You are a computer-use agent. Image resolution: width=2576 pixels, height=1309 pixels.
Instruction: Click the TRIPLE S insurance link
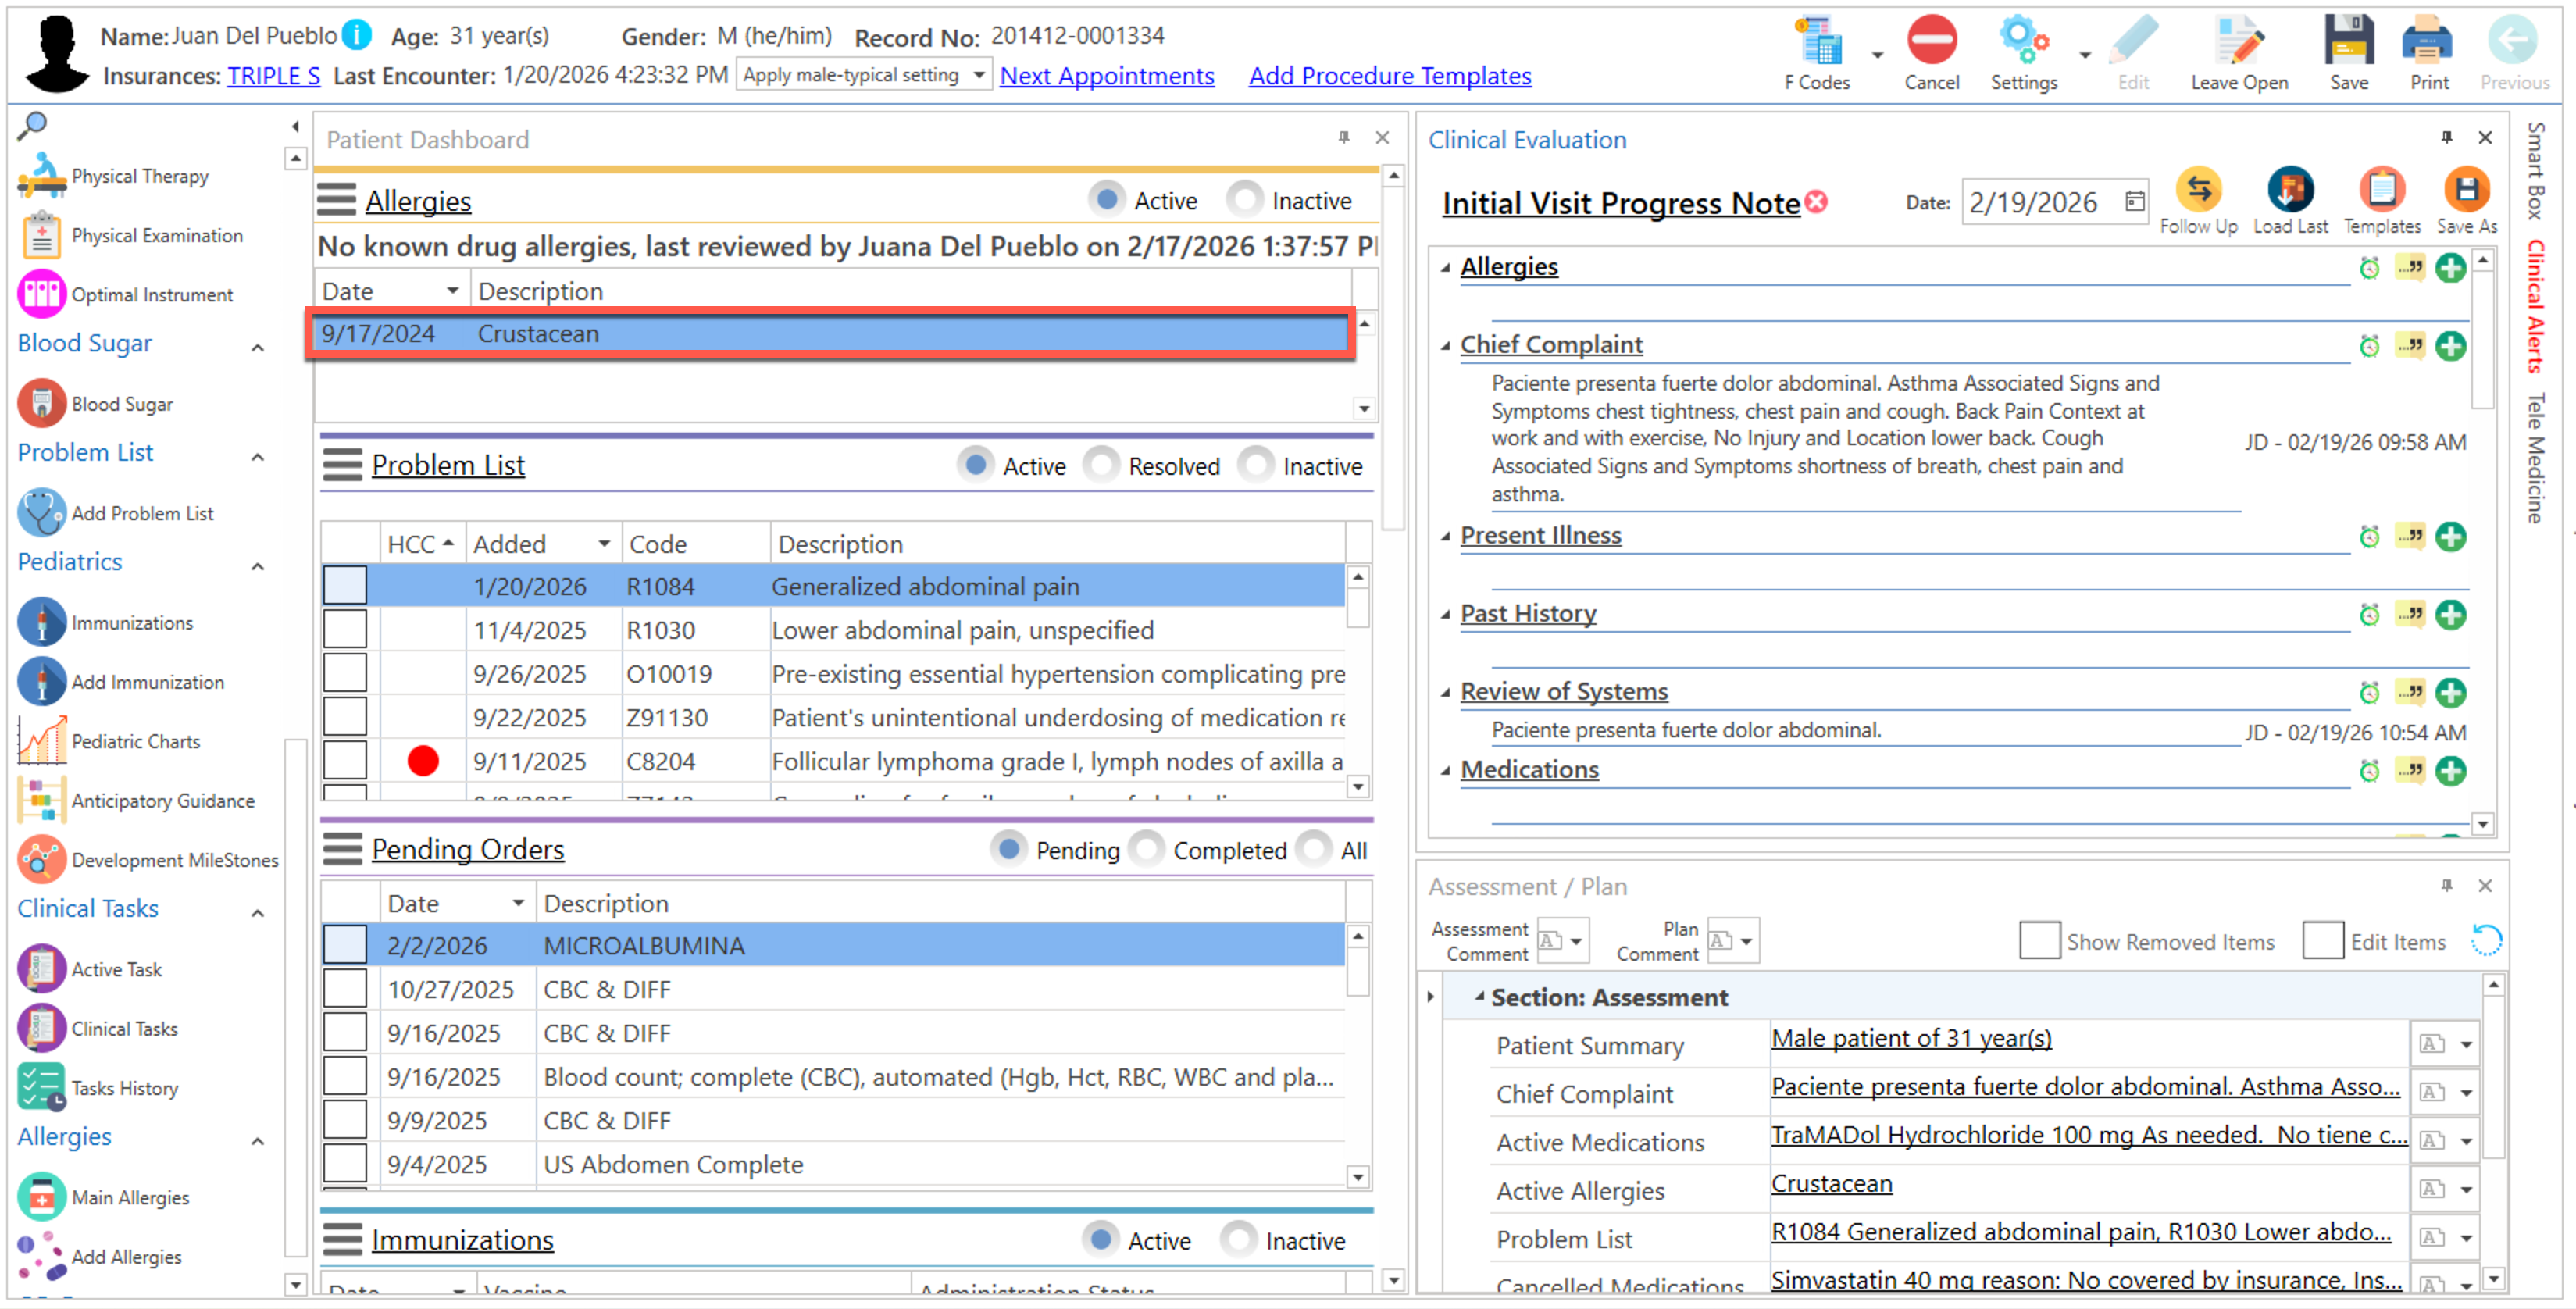click(x=273, y=76)
